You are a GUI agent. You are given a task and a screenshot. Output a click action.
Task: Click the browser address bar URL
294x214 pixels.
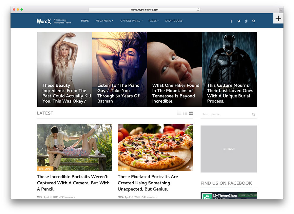pos(145,10)
